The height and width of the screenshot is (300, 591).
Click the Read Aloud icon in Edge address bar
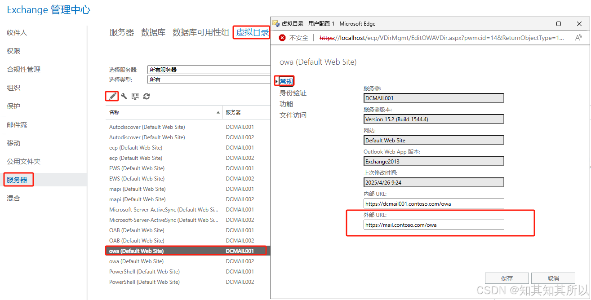coord(578,38)
